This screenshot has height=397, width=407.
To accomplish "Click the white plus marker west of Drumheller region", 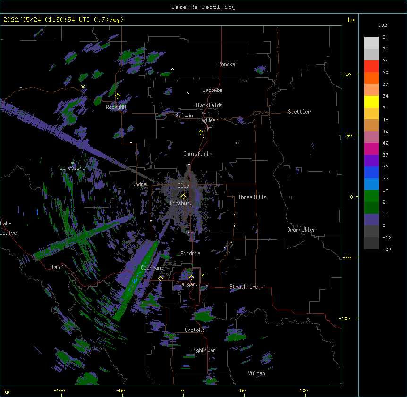I will [x=289, y=177].
